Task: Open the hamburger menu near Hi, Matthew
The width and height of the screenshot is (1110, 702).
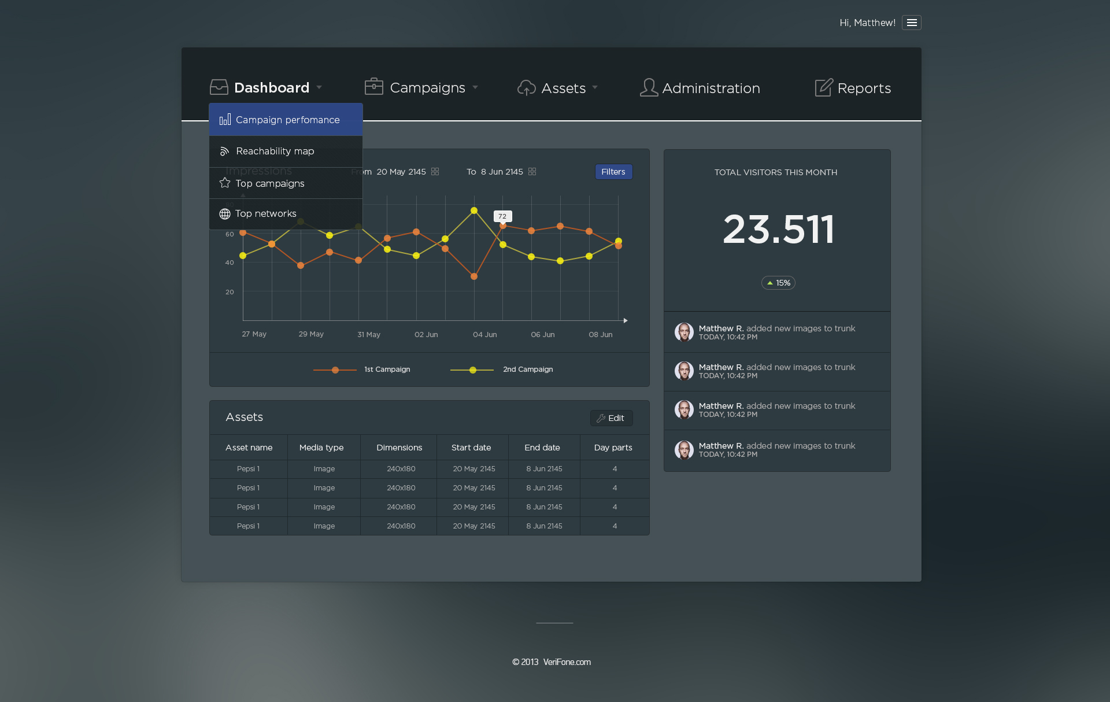Action: (x=912, y=23)
